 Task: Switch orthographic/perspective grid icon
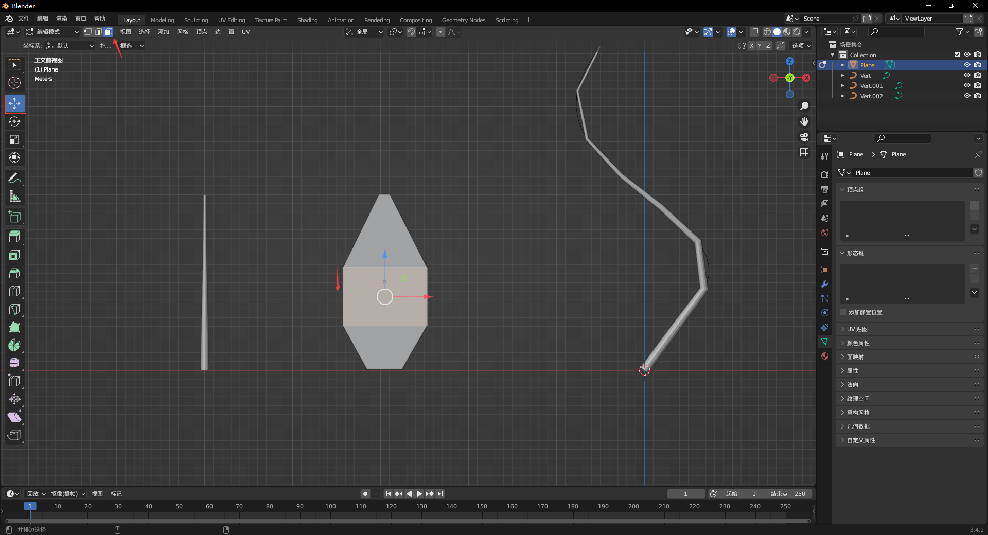(804, 152)
